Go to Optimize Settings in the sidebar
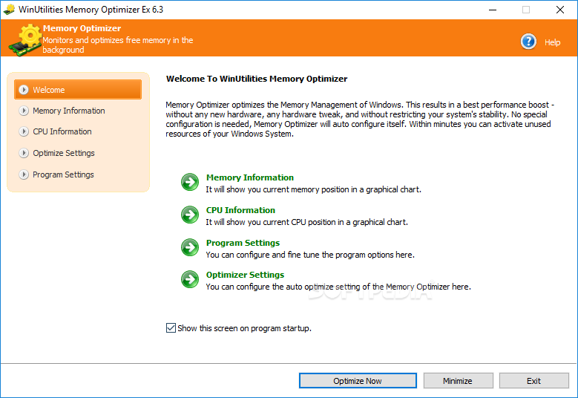The height and width of the screenshot is (398, 578). [64, 153]
